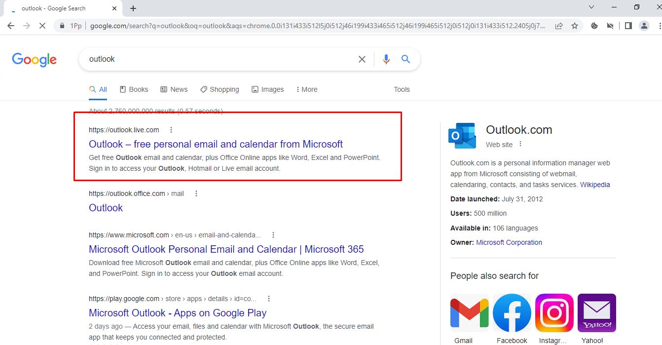Switch to the Shopping search tab
This screenshot has width=662, height=345.
[220, 89]
